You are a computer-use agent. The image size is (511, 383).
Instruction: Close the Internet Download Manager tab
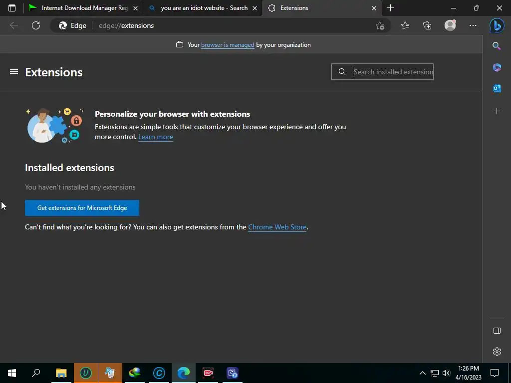136,8
